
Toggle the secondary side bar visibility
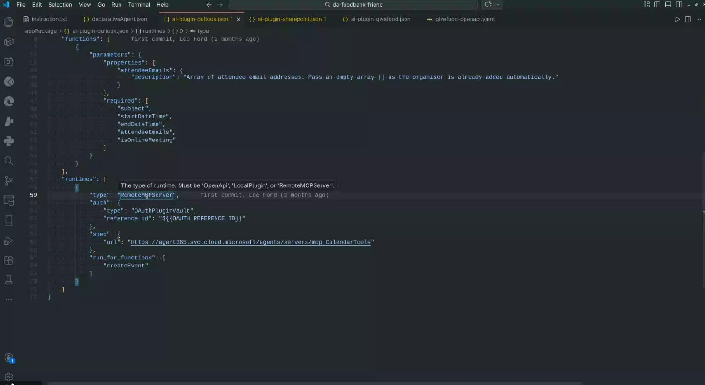click(x=679, y=5)
